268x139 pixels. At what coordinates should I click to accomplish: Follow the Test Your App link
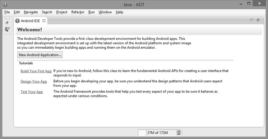[32, 92]
